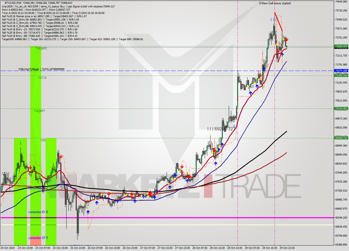The height and width of the screenshot is (251, 349).
Task: Select the 'Sell %20 @ Entry -50' line
Action: 40,32
